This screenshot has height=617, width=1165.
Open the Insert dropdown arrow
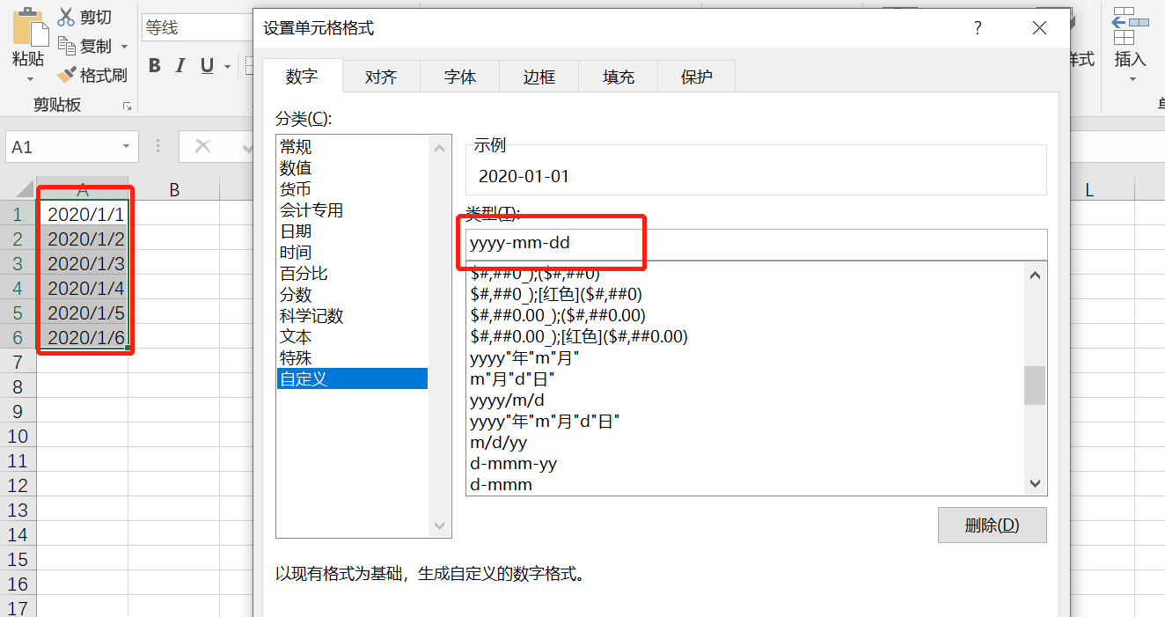[x=1132, y=80]
